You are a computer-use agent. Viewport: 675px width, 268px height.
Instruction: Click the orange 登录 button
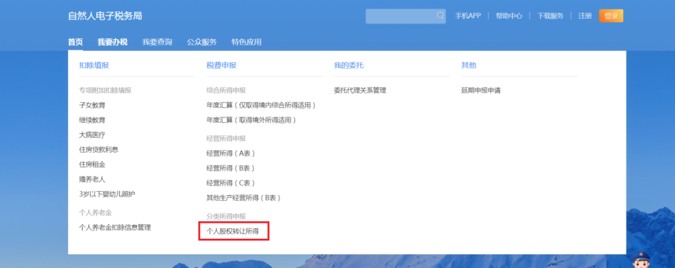pos(611,16)
